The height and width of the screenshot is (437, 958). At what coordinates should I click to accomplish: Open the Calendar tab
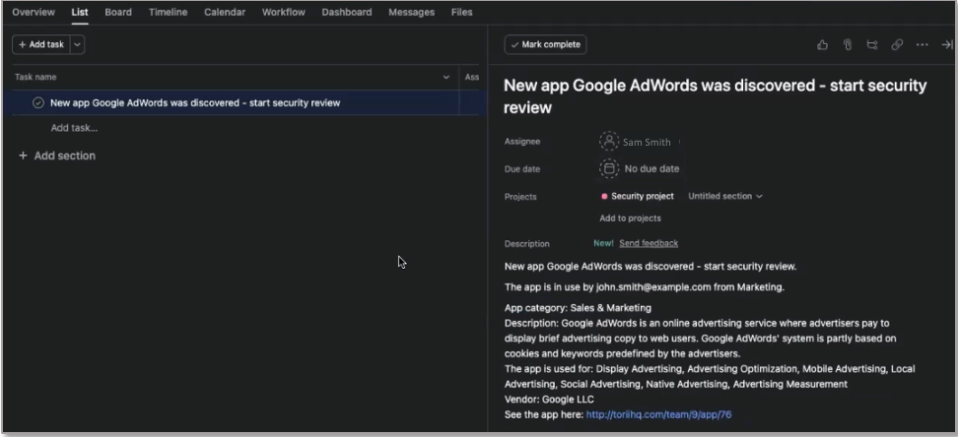click(225, 12)
